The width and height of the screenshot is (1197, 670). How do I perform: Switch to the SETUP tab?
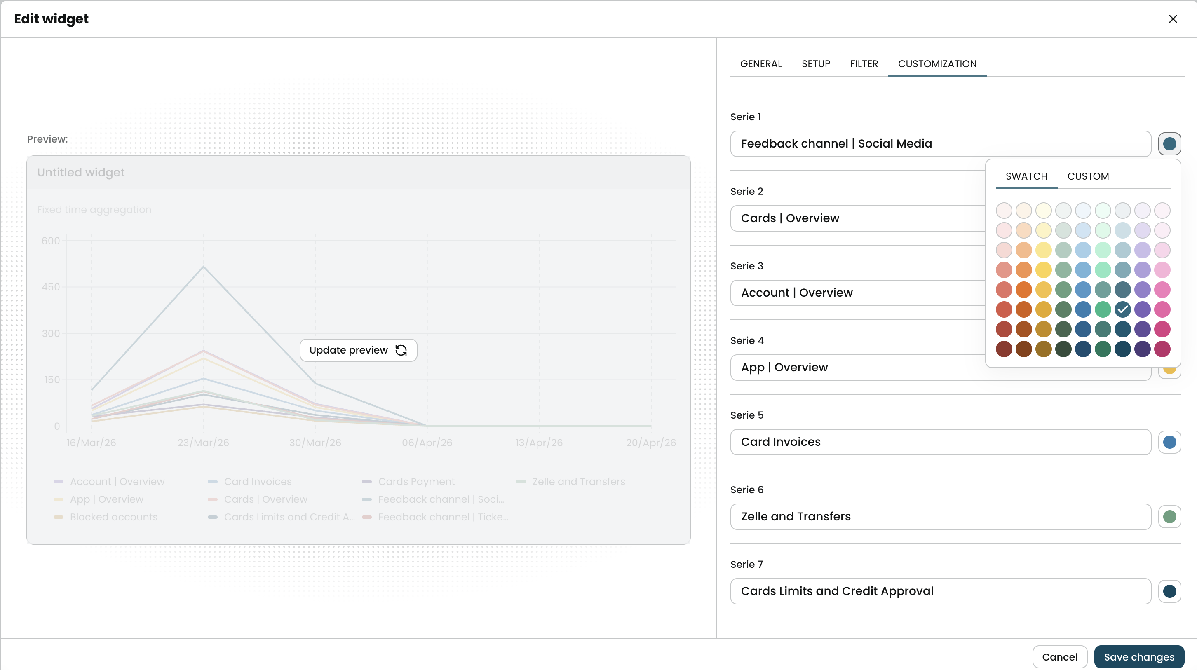(815, 63)
